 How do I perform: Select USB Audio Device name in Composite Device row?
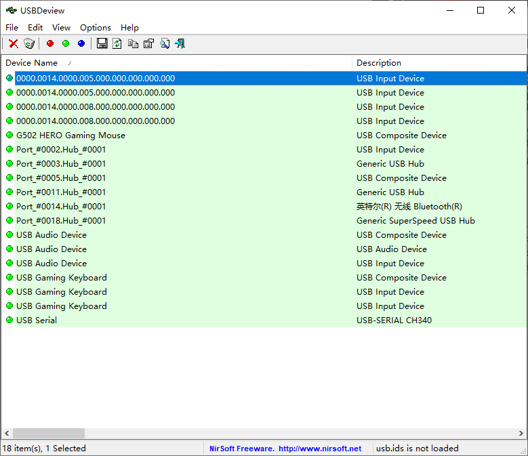tap(52, 235)
